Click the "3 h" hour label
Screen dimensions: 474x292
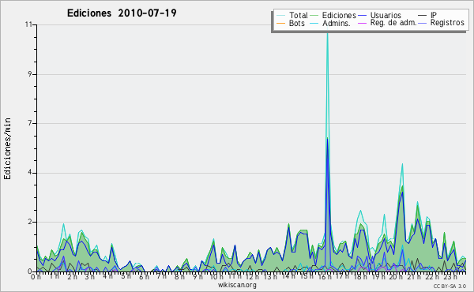[x=90, y=276]
